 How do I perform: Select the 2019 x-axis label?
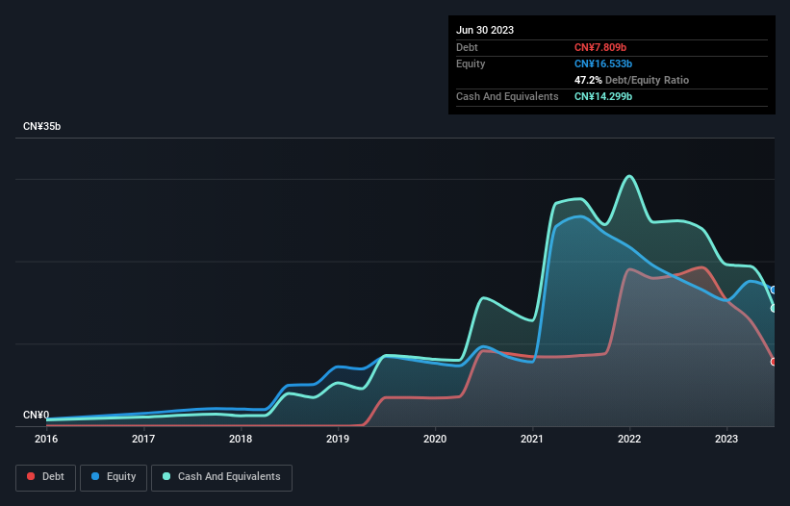click(338, 439)
